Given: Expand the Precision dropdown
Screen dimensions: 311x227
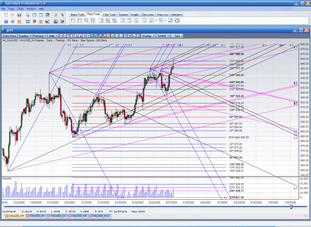Looking at the screenshot, I should [40, 36].
